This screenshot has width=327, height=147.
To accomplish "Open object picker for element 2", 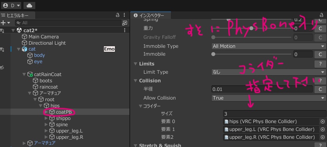I will [x=323, y=137].
